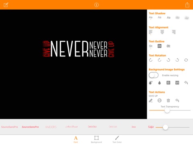Duplicate text with the x2 icon

click(160, 100)
